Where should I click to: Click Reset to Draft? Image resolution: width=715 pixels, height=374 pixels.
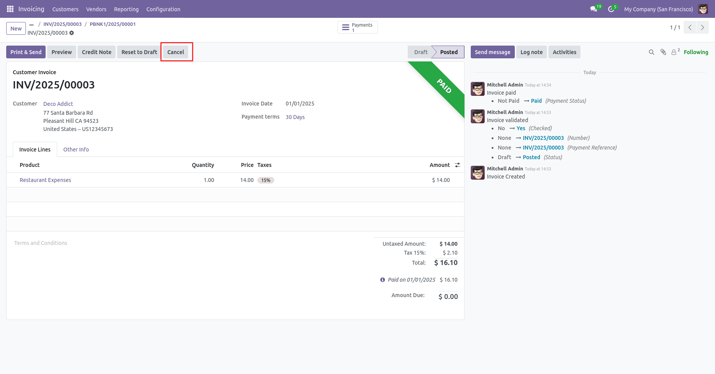(x=139, y=52)
